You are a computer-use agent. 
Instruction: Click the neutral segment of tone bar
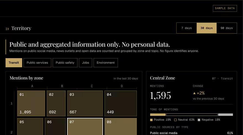(x=192, y=115)
